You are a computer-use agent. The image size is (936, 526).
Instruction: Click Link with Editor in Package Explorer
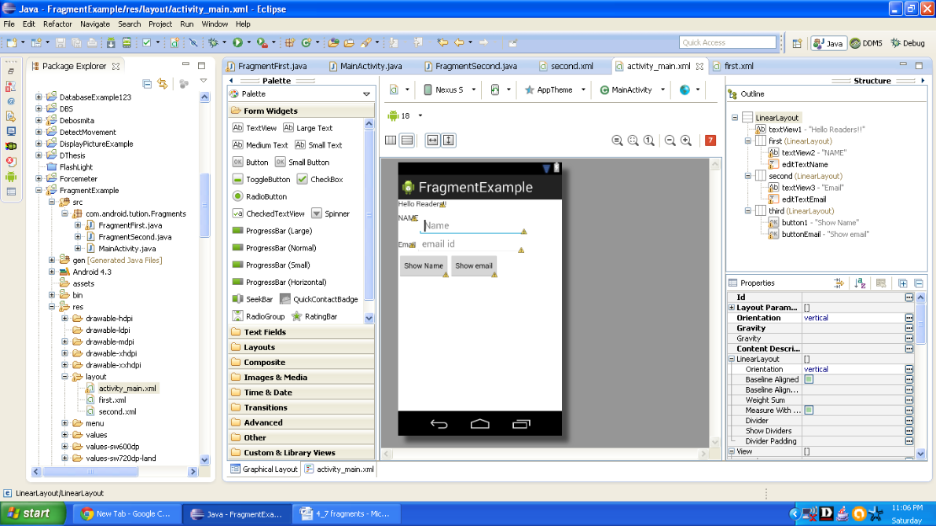coord(163,84)
